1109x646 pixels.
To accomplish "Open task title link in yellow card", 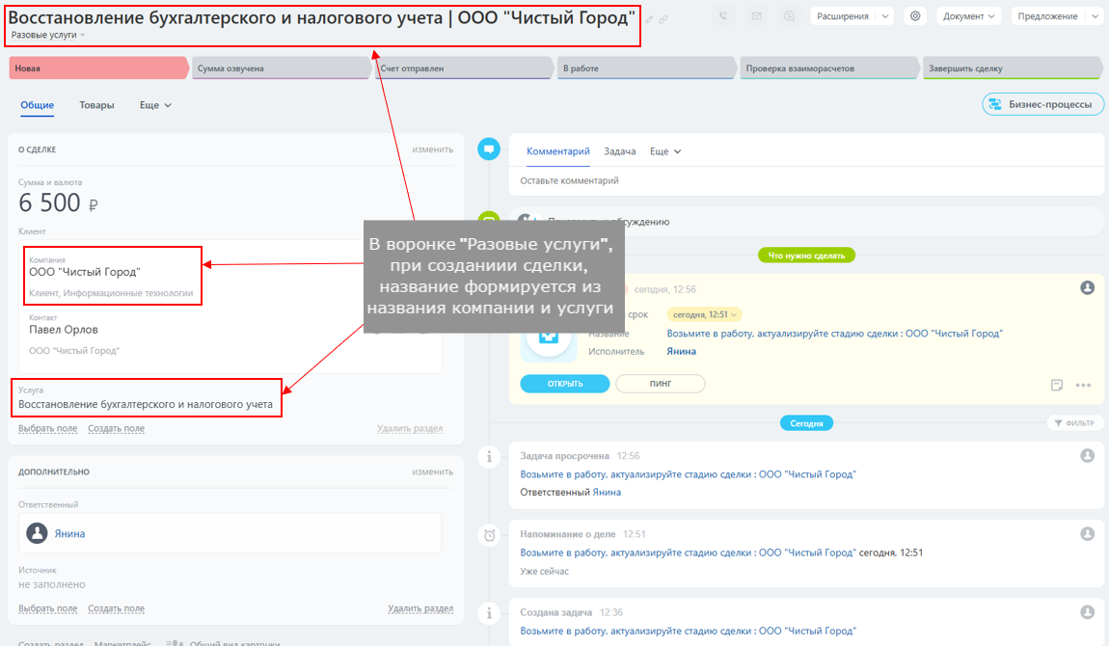I will pyautogui.click(x=834, y=333).
